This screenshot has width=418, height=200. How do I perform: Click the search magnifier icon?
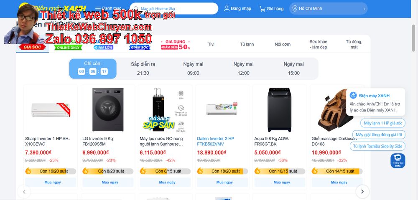pyautogui.click(x=136, y=9)
